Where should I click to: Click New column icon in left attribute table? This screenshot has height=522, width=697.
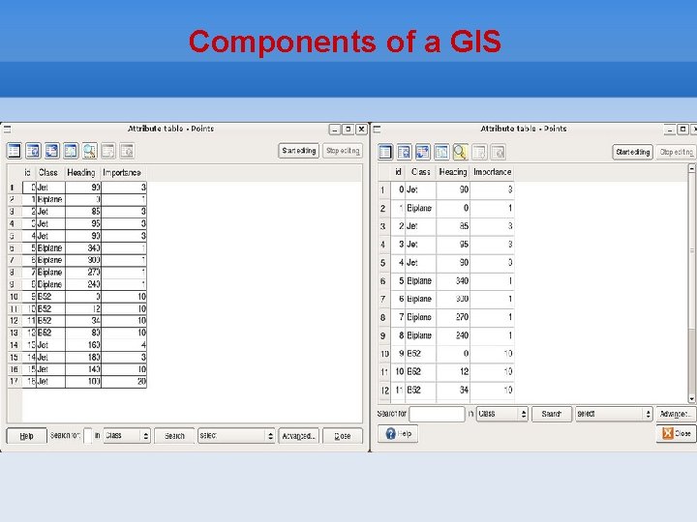[108, 151]
